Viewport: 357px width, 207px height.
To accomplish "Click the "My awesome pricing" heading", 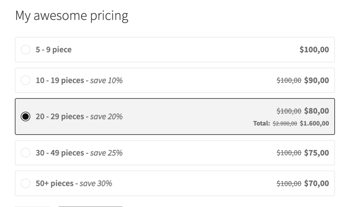I will [x=71, y=16].
